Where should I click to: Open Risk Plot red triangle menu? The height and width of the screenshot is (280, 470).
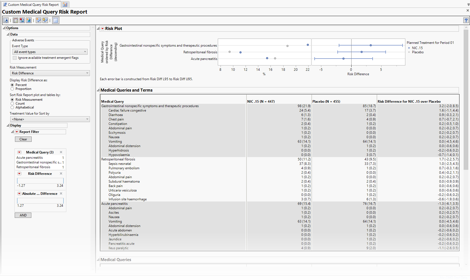[103, 29]
